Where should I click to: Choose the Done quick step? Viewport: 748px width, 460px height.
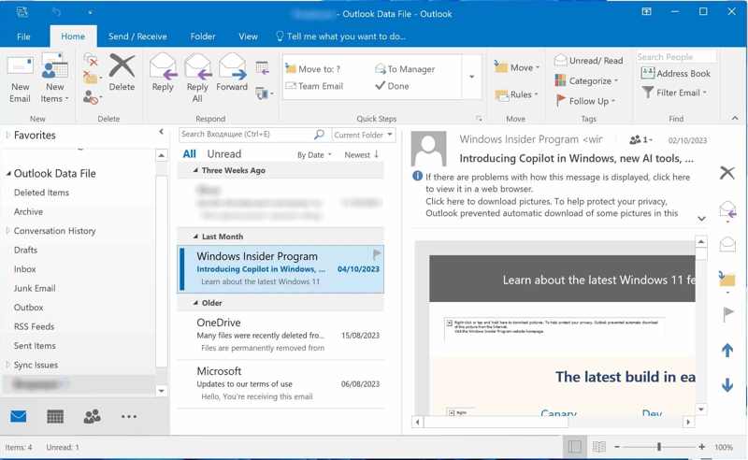click(392, 86)
